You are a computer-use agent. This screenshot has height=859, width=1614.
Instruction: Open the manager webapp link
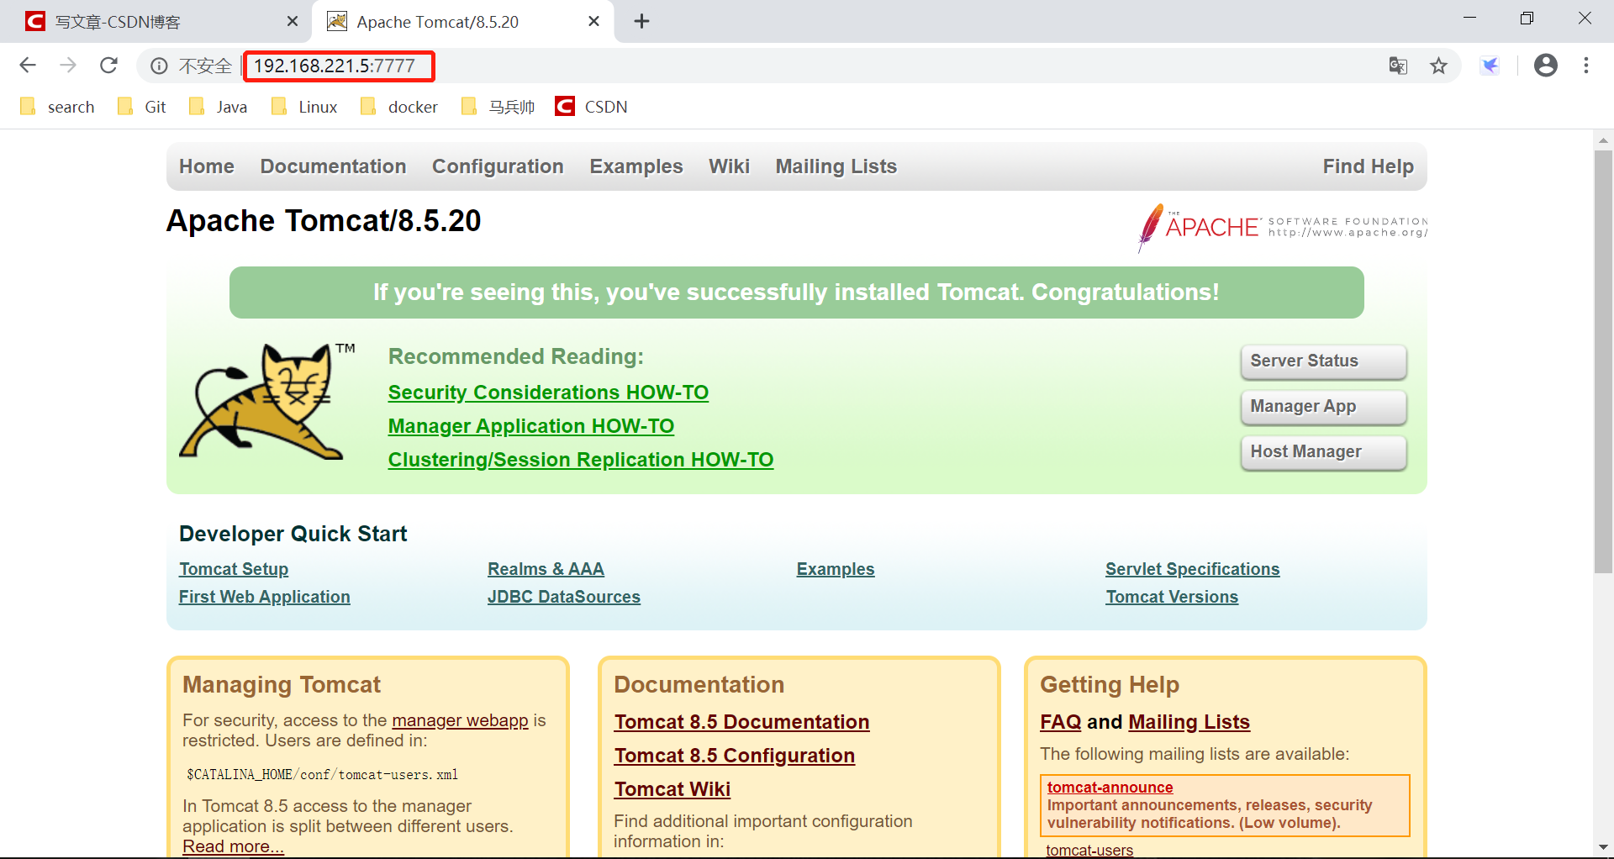click(x=460, y=720)
